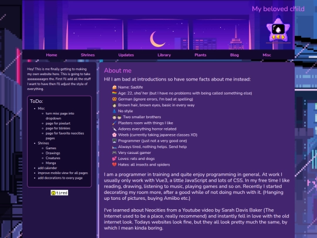Click the rainbow flag emoji beside Age
This screenshot has width=317, height=238.
coord(114,93)
